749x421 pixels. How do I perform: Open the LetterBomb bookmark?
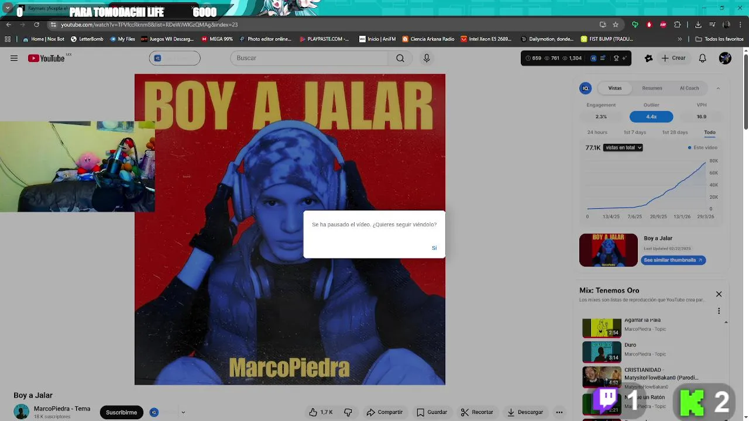[x=87, y=39]
